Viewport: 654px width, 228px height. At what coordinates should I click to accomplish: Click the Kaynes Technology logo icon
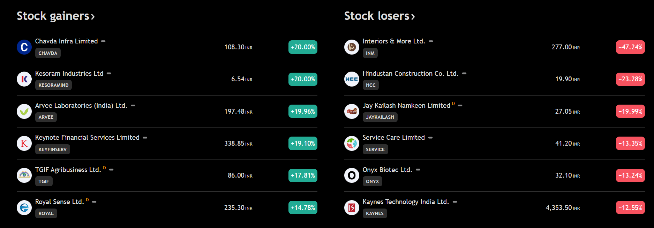(352, 207)
